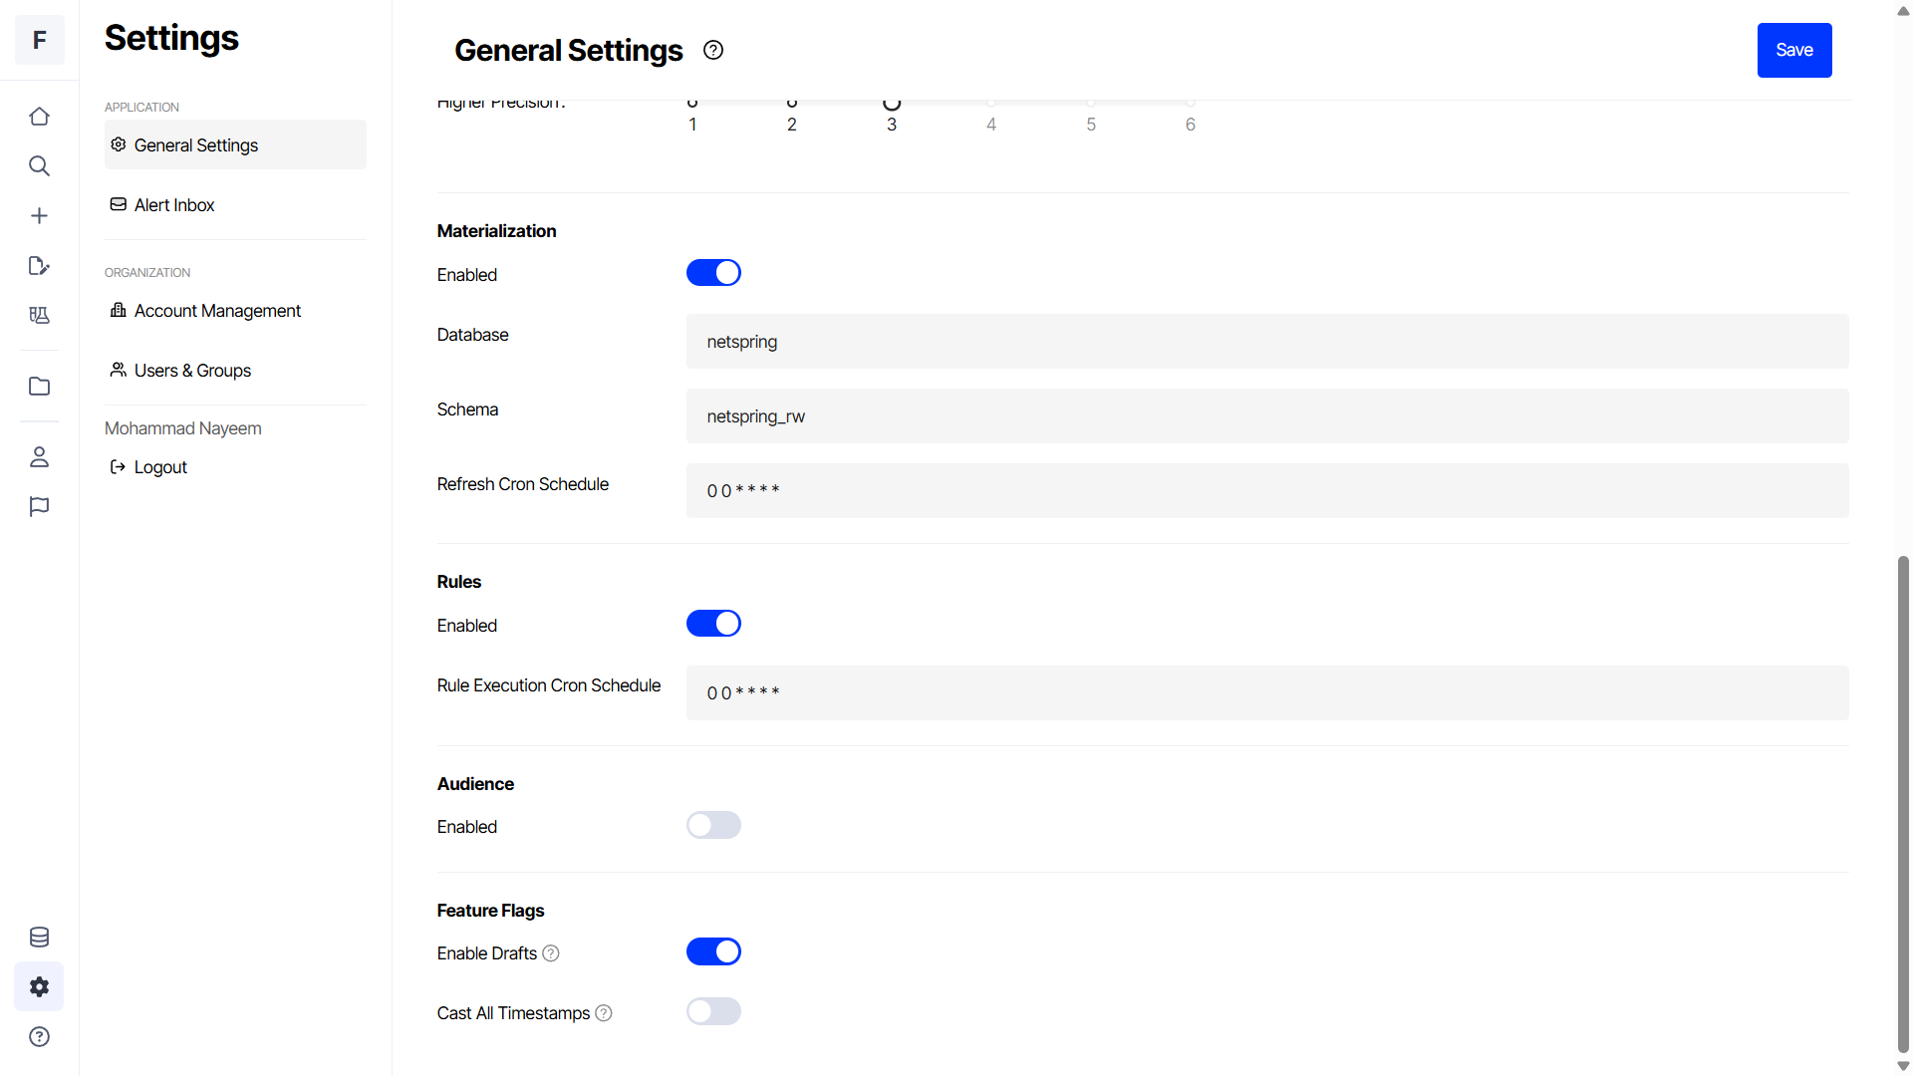Click the page vertical scrollbar thumb

(1903, 804)
